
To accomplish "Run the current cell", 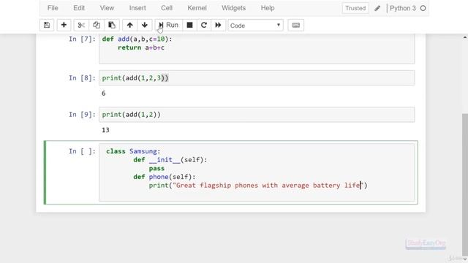I will click(169, 25).
